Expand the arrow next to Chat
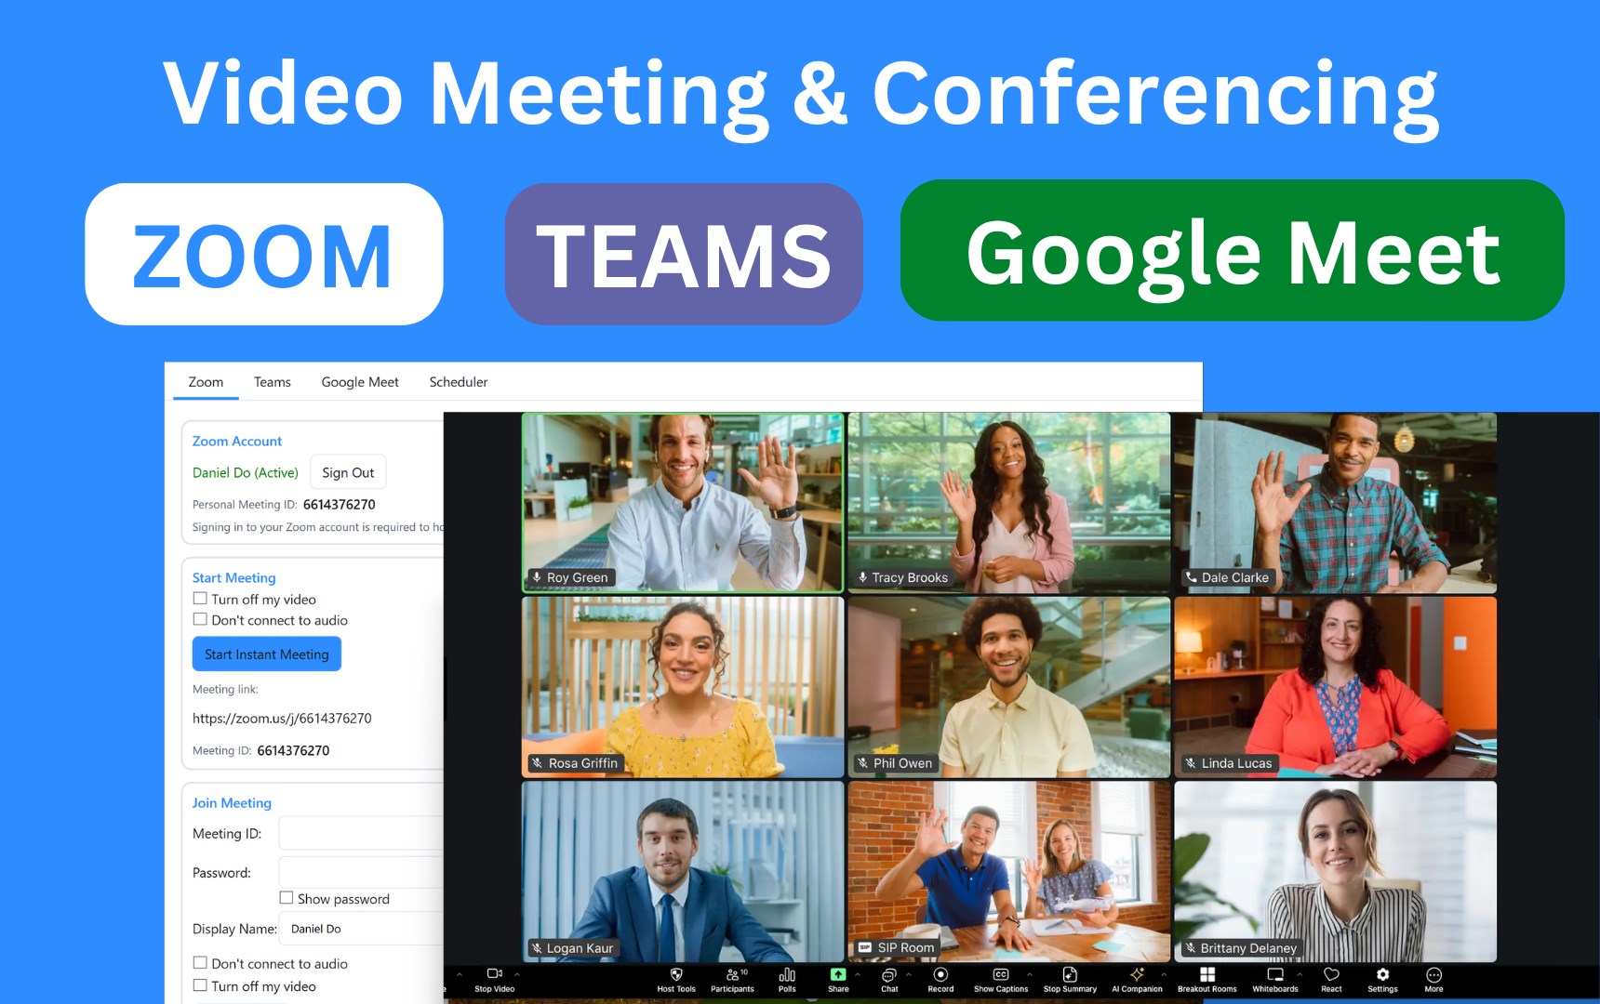 click(x=909, y=974)
